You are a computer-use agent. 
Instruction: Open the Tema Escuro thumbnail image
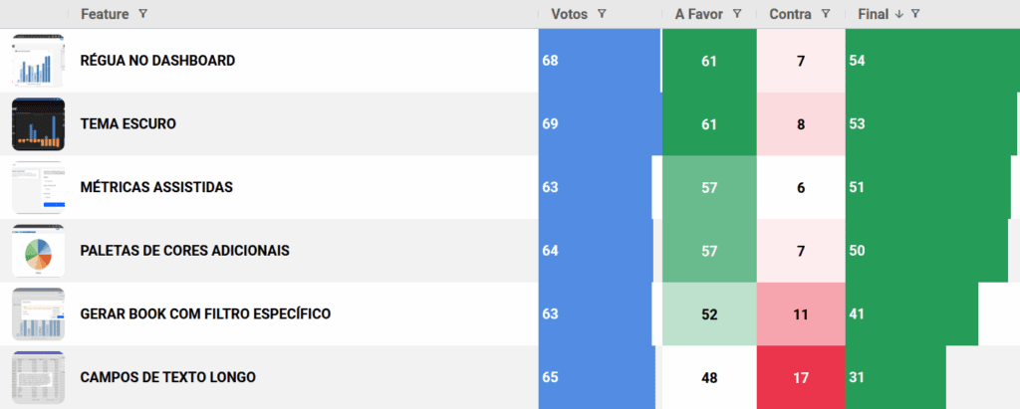click(x=38, y=124)
